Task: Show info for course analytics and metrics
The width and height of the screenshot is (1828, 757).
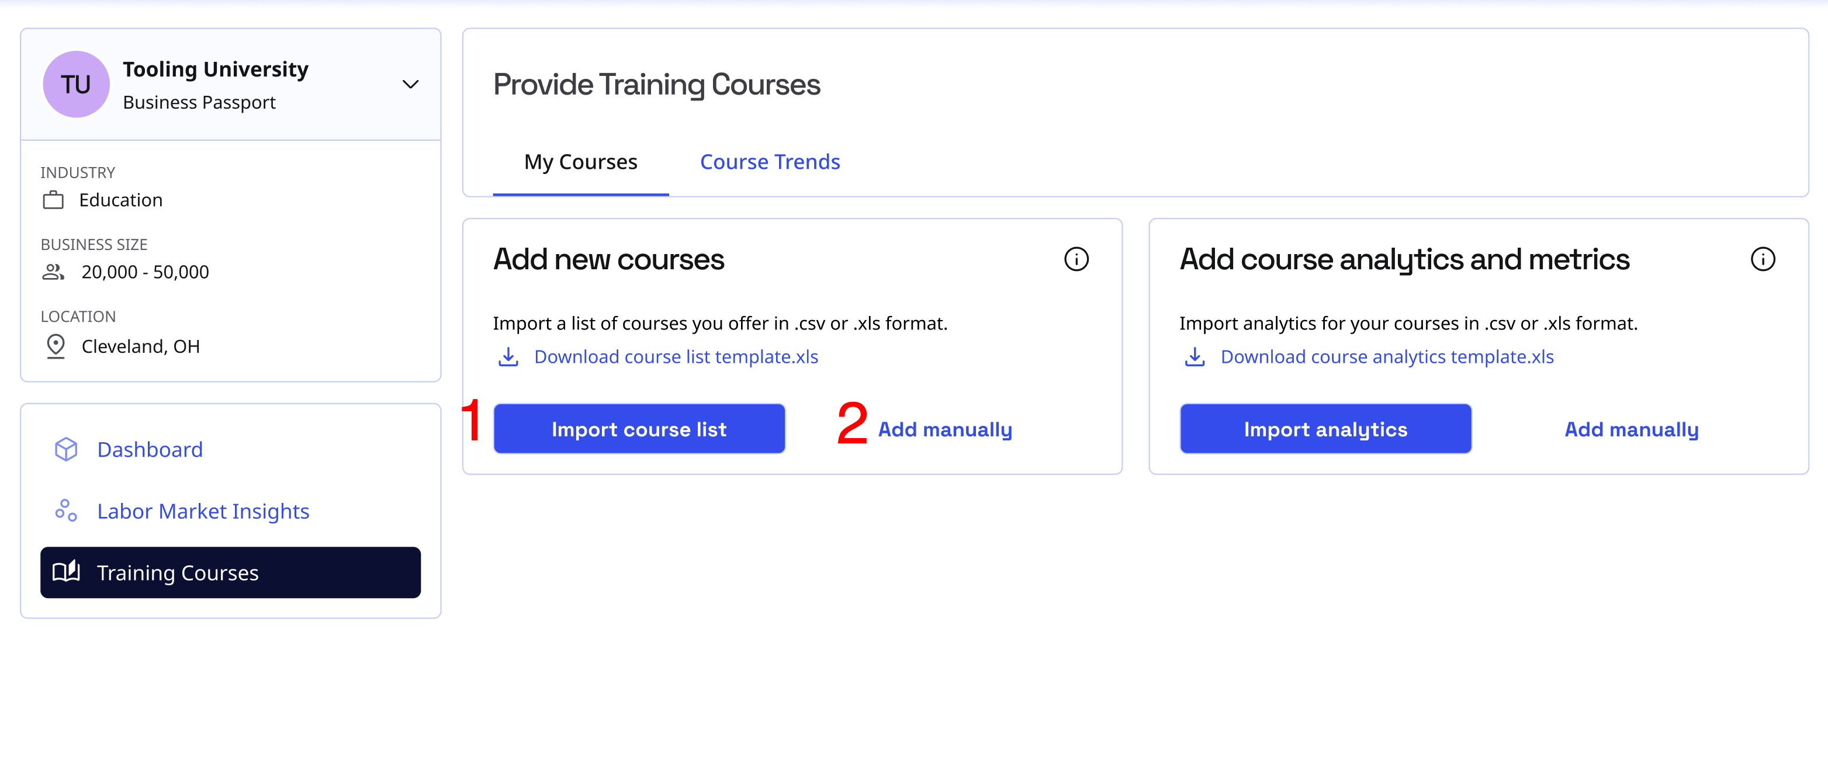Action: (x=1762, y=260)
